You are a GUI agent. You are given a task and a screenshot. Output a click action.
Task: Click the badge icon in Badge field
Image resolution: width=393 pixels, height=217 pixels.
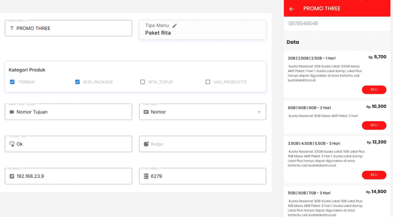click(x=146, y=144)
